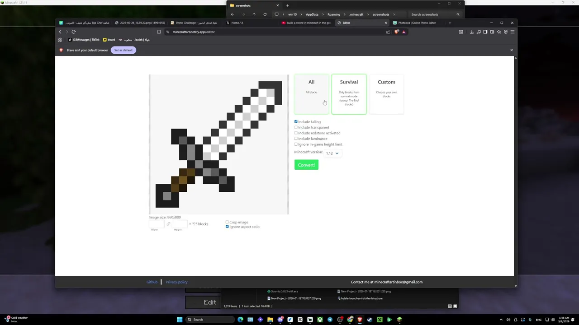Viewport: 579px width, 325px height.
Task: Open Brave browser icon in the taskbar
Action: [x=360, y=320]
